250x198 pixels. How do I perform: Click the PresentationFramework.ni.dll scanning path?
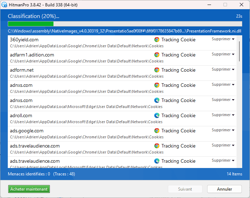(x=125, y=31)
